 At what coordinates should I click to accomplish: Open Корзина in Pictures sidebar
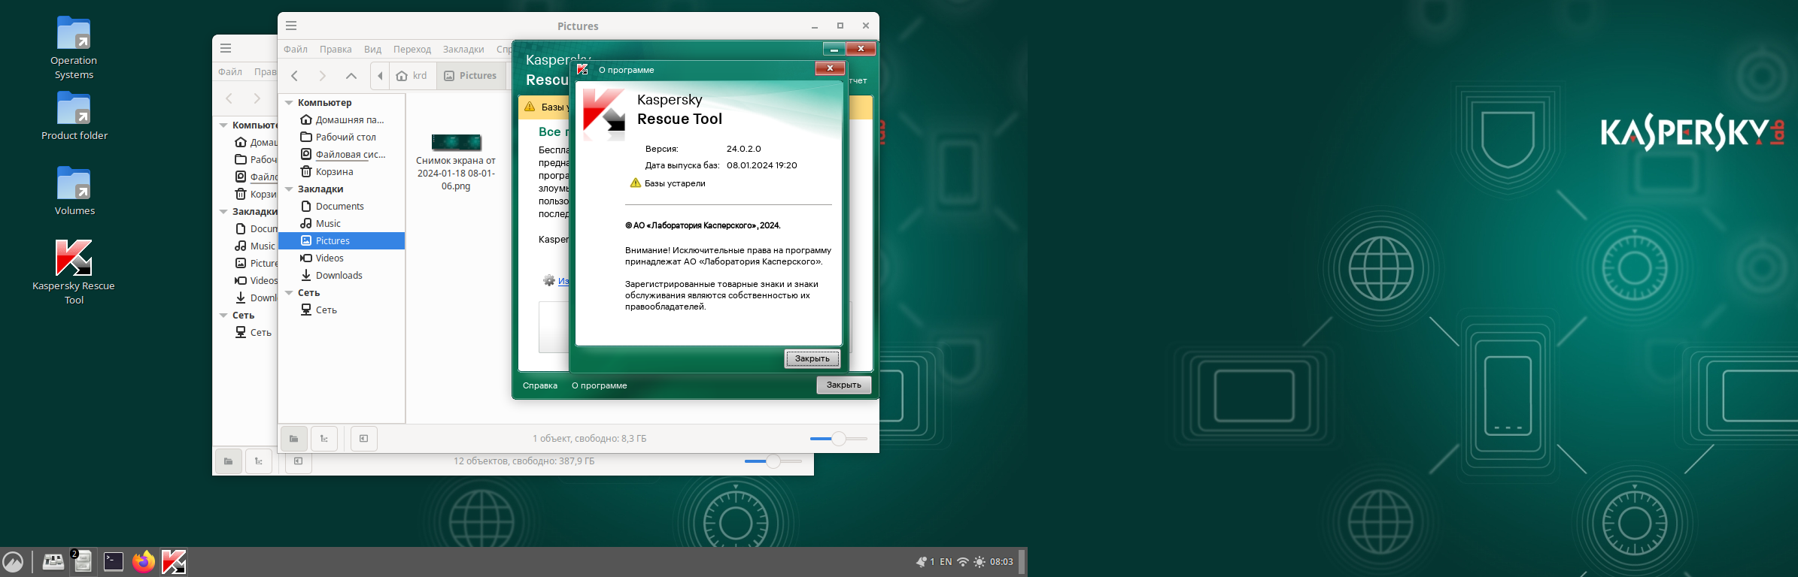(342, 172)
